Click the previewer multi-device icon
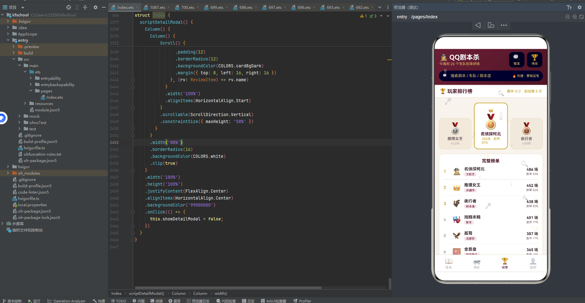Image resolution: width=585 pixels, height=303 pixels. (x=491, y=25)
